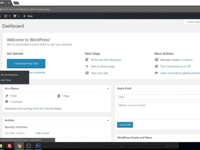Open Learn more about getting started link
The width and height of the screenshot is (200, 150).
[x=180, y=73]
